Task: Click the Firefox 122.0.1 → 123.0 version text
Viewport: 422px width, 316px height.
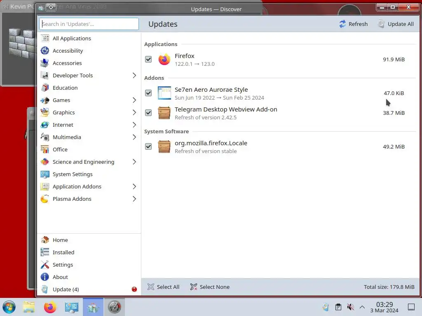Action: [x=195, y=64]
